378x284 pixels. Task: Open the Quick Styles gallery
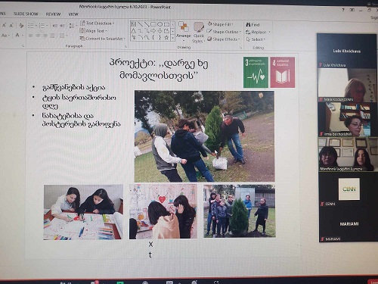(199, 33)
